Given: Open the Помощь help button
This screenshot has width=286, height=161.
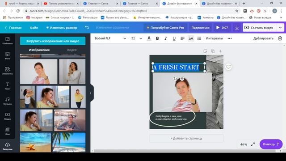Looking at the screenshot, I should [x=271, y=144].
